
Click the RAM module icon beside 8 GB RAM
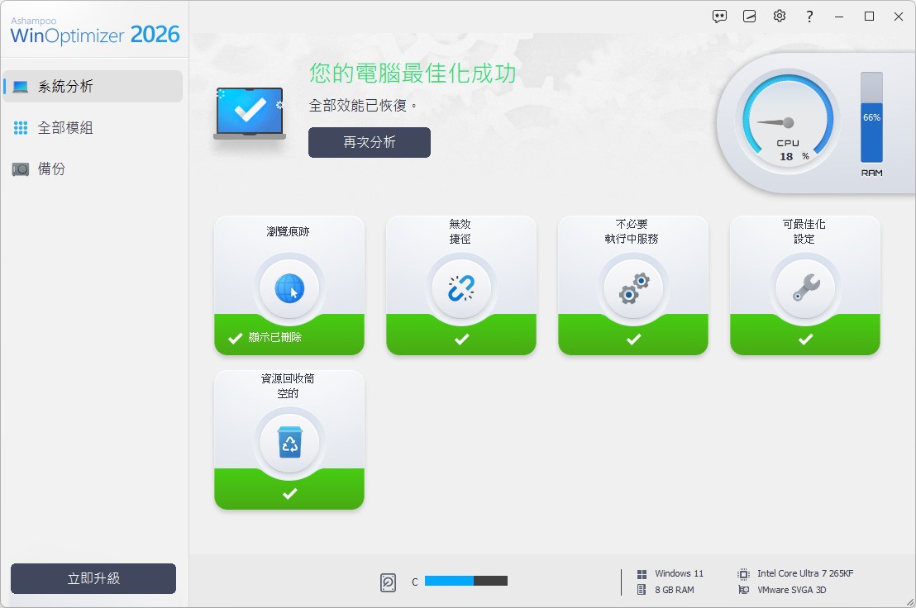coord(642,590)
